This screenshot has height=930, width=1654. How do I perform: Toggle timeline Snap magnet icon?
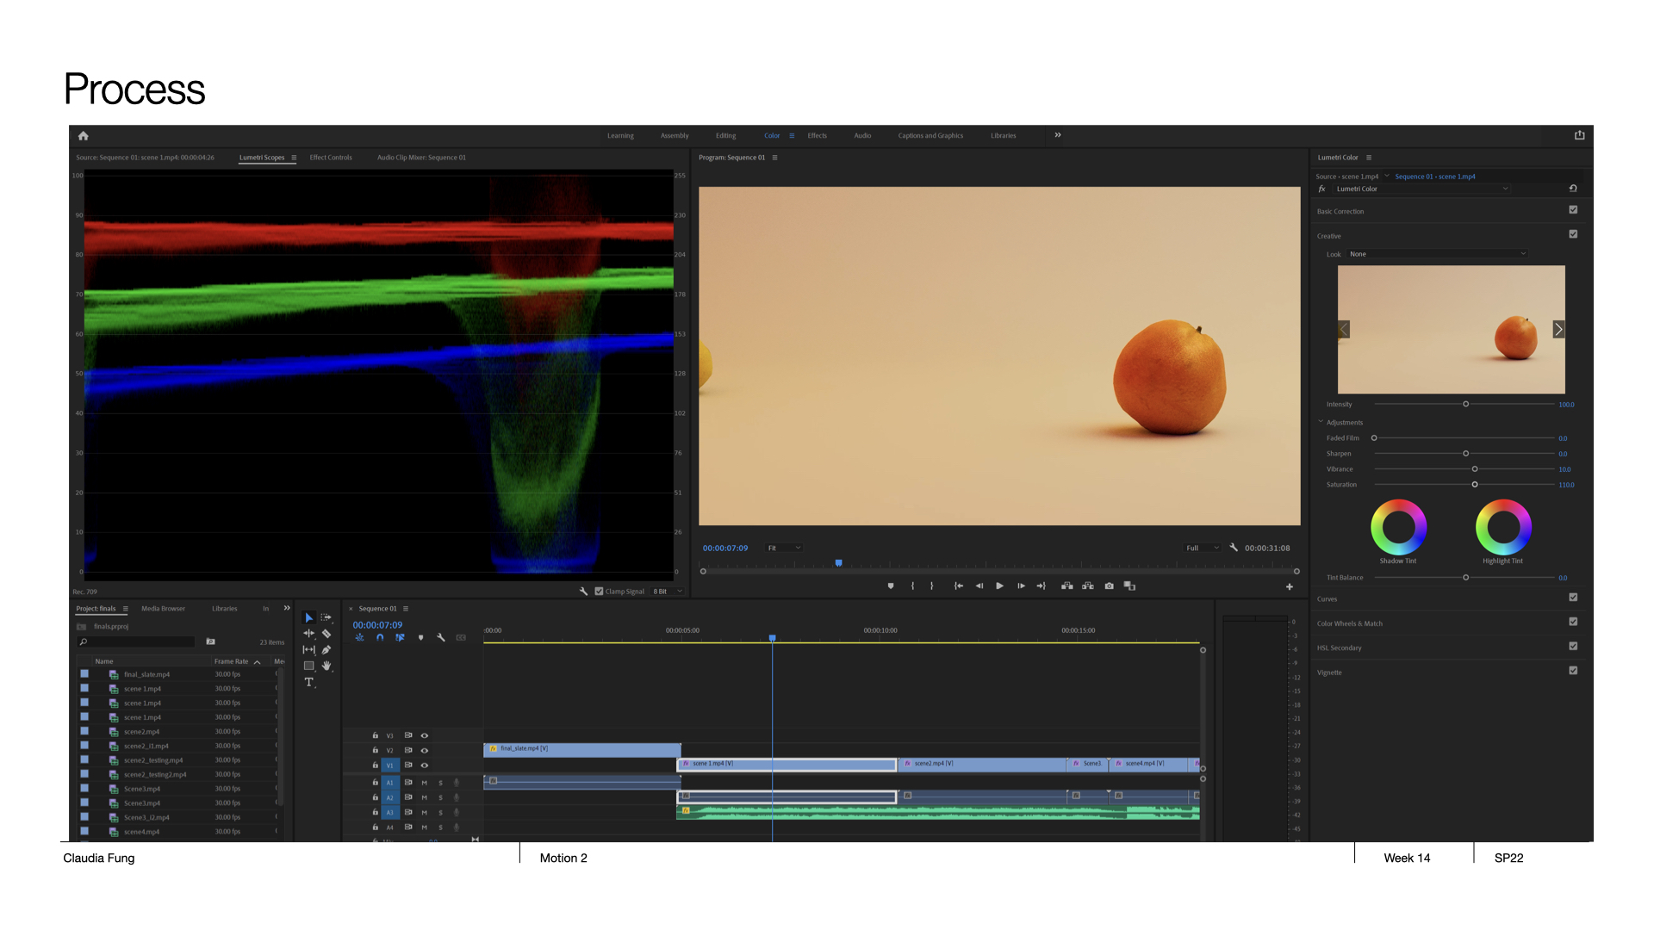pyautogui.click(x=380, y=638)
